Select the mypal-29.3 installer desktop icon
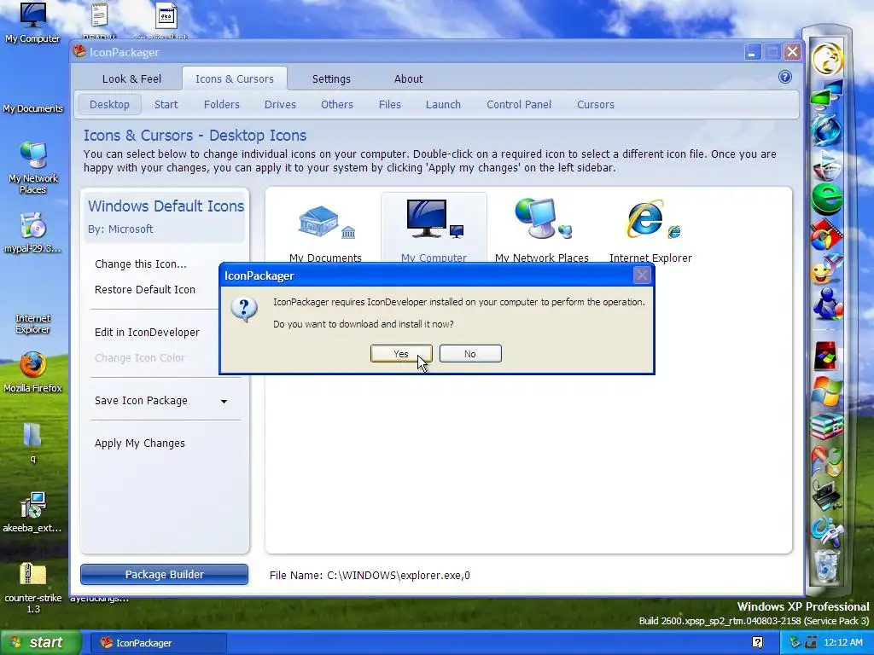 pos(33,233)
